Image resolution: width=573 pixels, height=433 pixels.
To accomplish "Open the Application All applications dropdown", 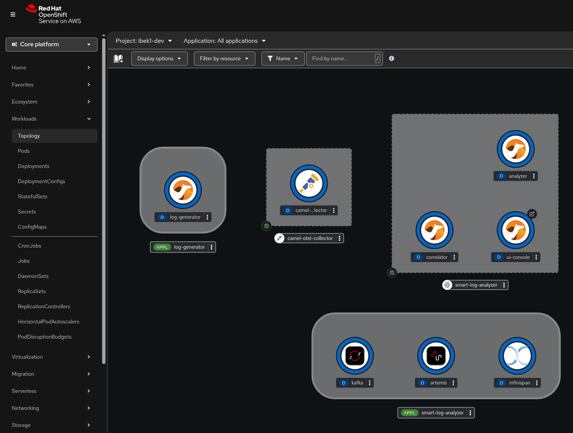I will point(225,41).
